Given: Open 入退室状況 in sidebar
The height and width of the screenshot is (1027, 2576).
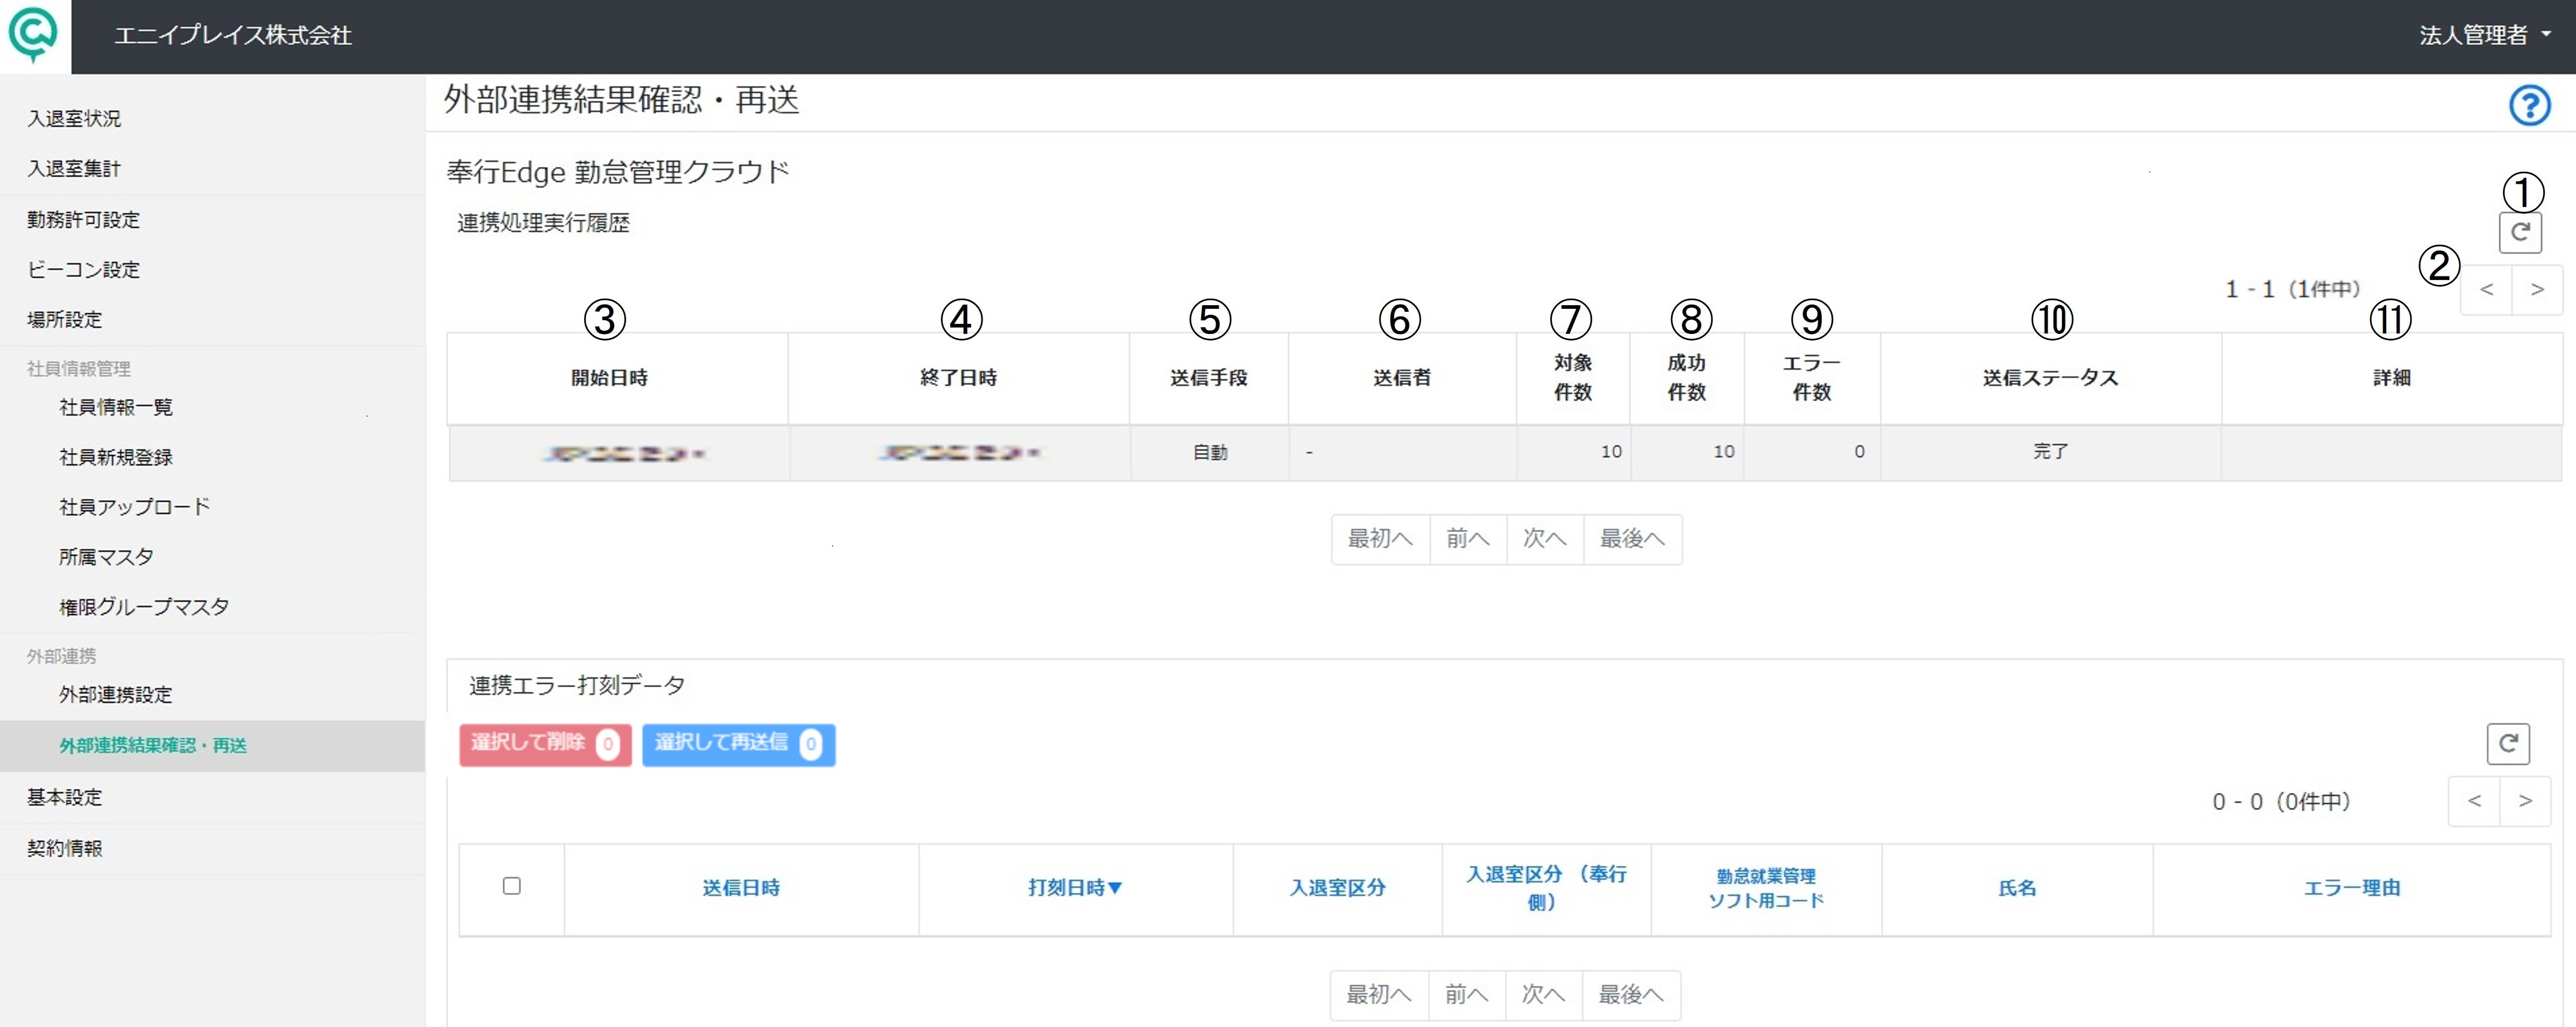Looking at the screenshot, I should (74, 119).
